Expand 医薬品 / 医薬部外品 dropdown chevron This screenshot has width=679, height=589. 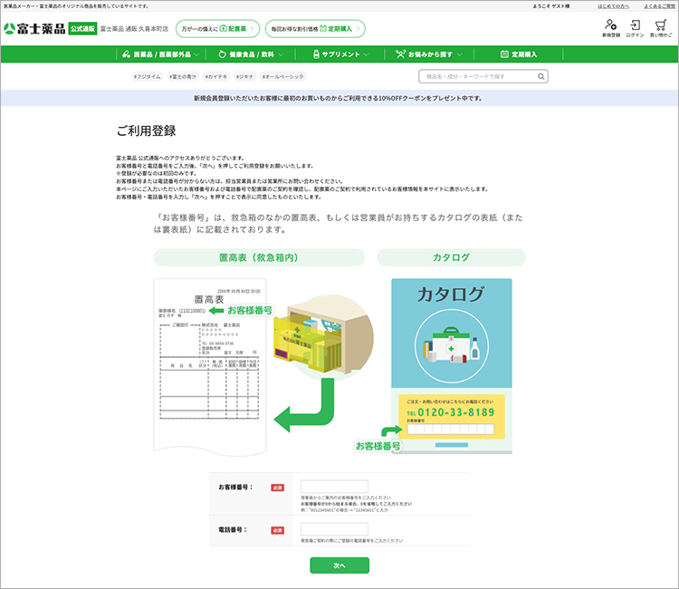click(196, 54)
